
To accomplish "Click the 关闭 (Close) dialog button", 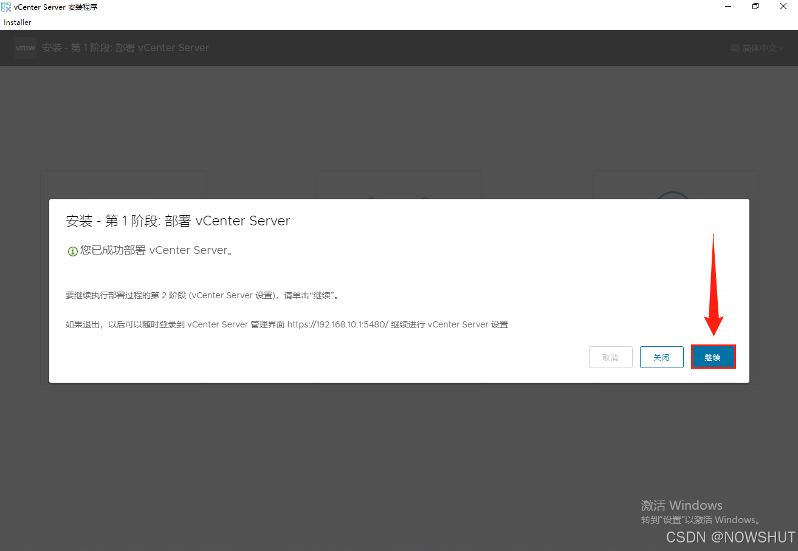I will 661,357.
